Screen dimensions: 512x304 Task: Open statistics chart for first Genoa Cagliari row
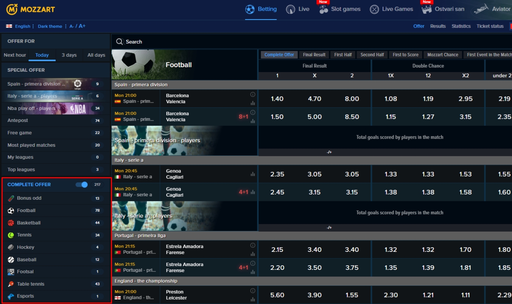pyautogui.click(x=253, y=174)
